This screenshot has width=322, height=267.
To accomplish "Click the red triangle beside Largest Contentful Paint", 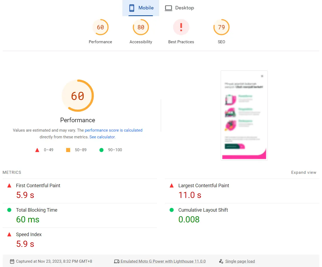I will point(172,186).
